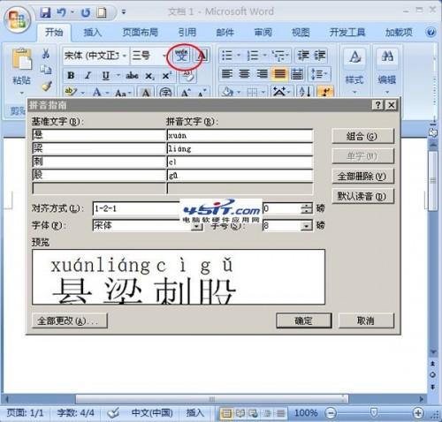Toggle subscript formatting
Viewport: 442px width, 422px height.
click(149, 76)
